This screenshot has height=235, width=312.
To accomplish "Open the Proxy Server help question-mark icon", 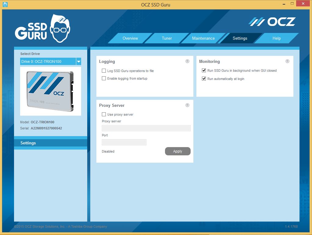I will pyautogui.click(x=187, y=105).
